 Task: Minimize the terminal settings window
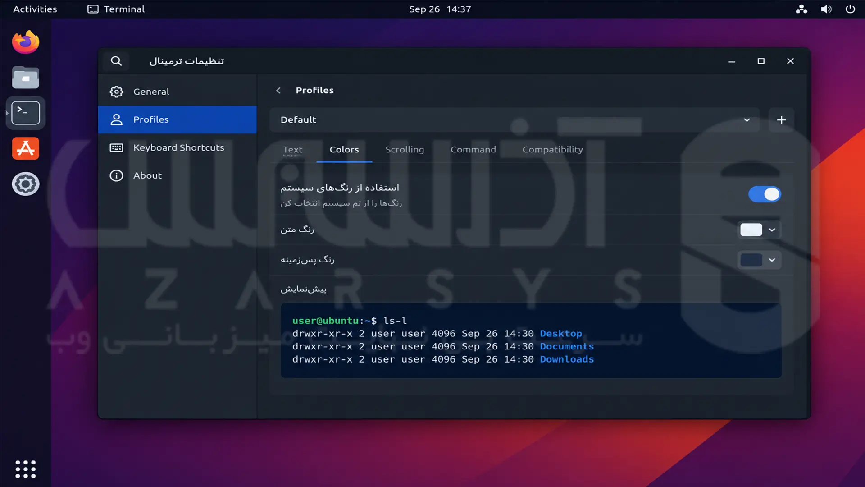click(x=732, y=61)
